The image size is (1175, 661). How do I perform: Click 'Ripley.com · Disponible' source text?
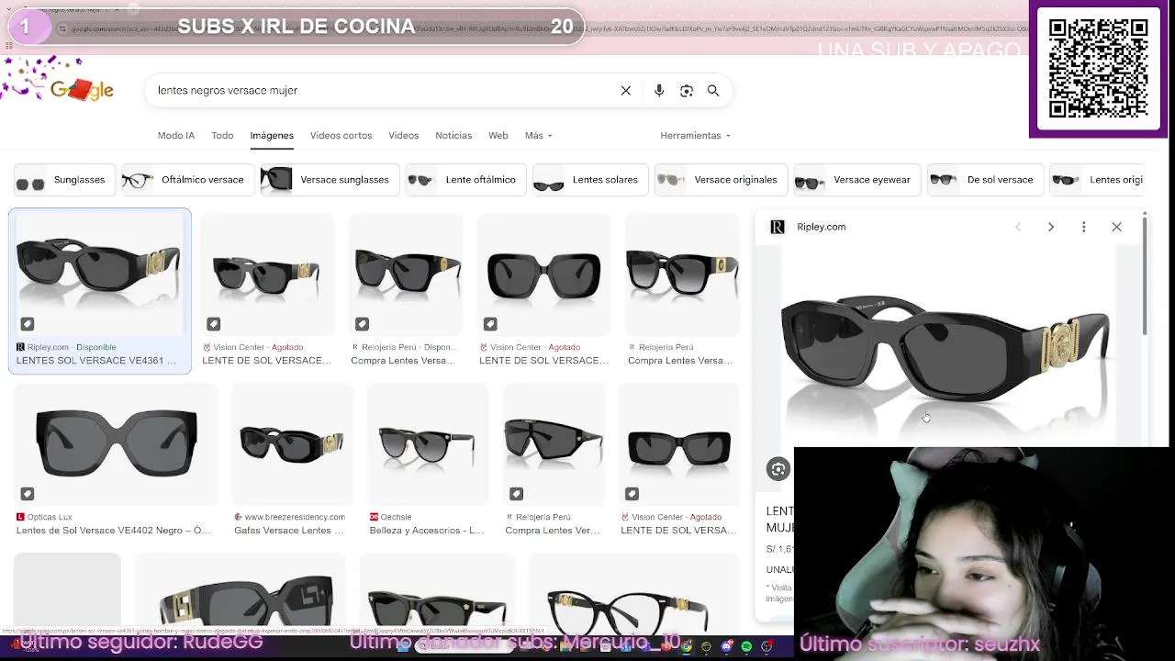(72, 347)
